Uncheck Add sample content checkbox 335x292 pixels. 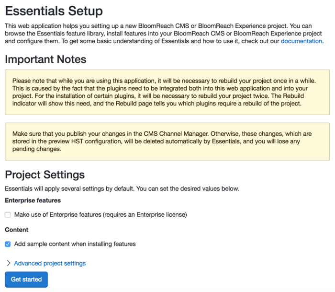pyautogui.click(x=8, y=244)
